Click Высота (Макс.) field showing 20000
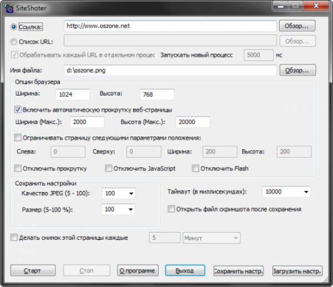Screen dimensions: 333x287 tap(193, 122)
